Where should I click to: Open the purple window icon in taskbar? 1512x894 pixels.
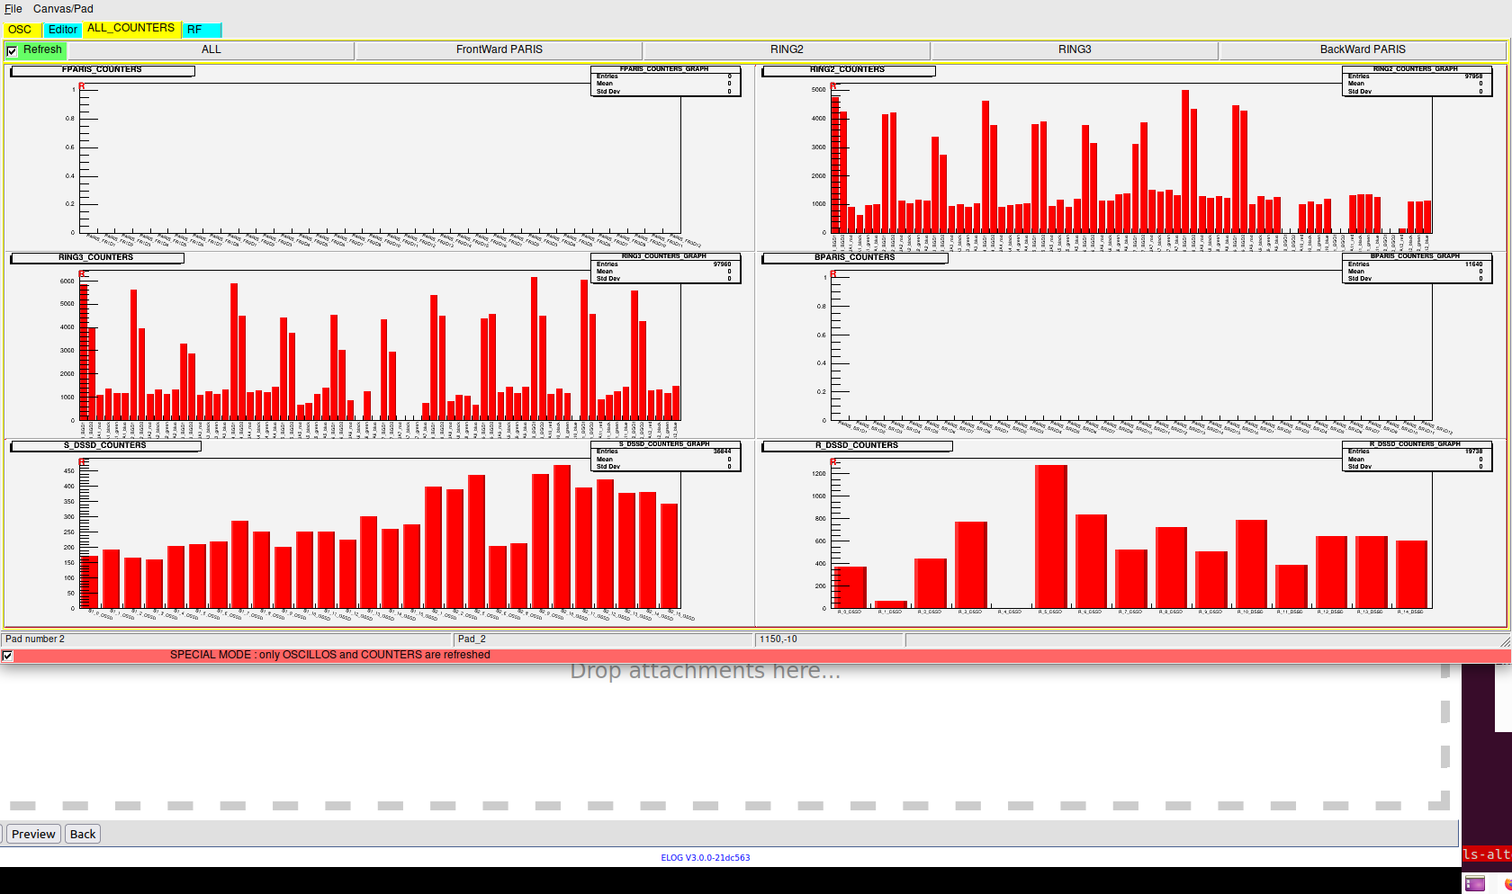tap(1474, 883)
